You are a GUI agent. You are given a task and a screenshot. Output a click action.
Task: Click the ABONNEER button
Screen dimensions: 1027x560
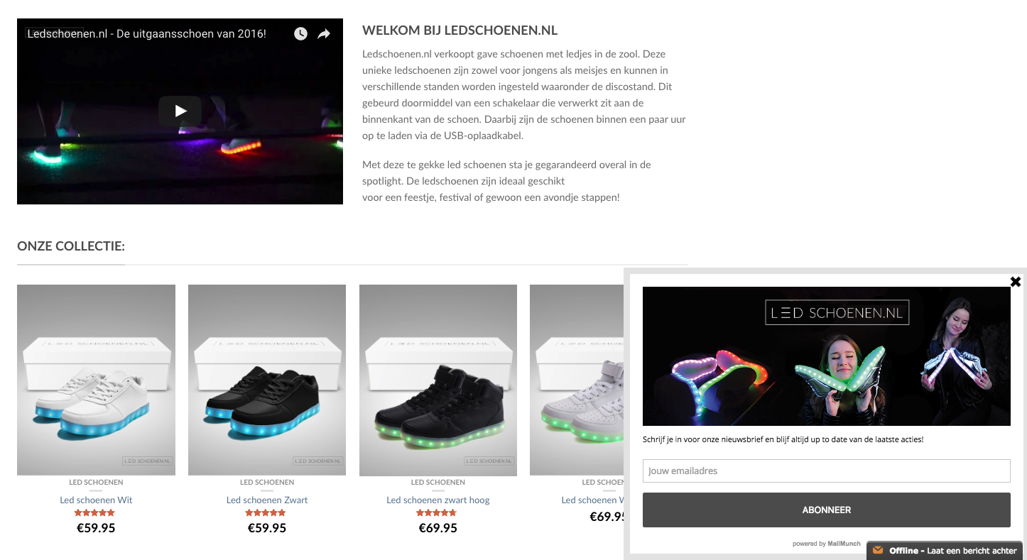tap(826, 510)
